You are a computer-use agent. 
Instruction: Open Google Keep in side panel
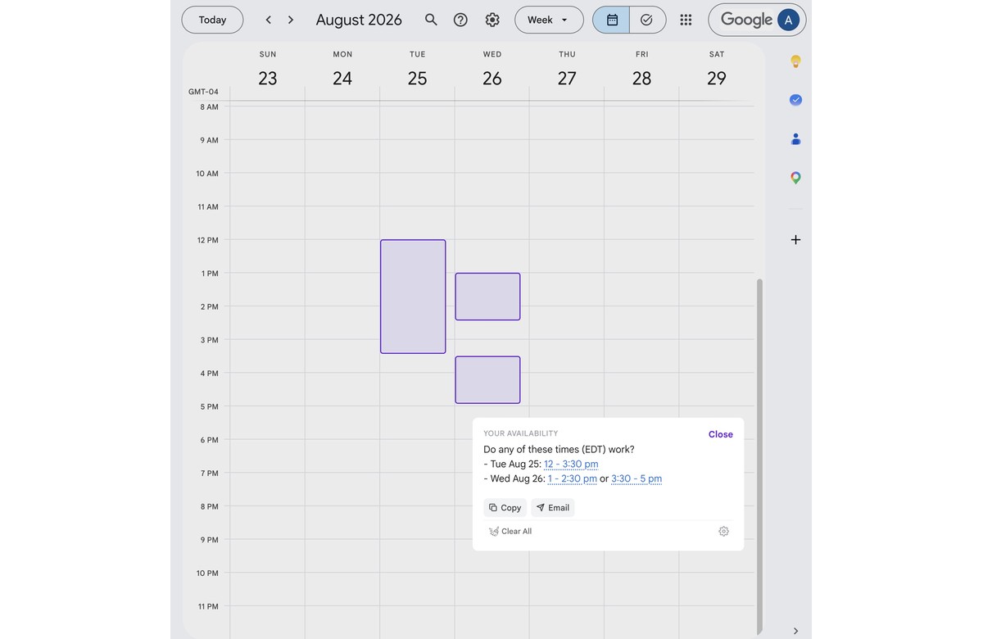point(795,61)
